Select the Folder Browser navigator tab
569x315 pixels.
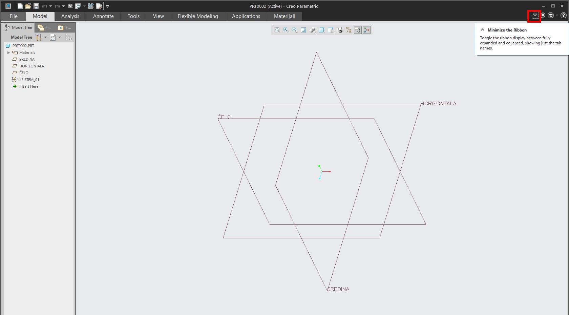pyautogui.click(x=44, y=27)
